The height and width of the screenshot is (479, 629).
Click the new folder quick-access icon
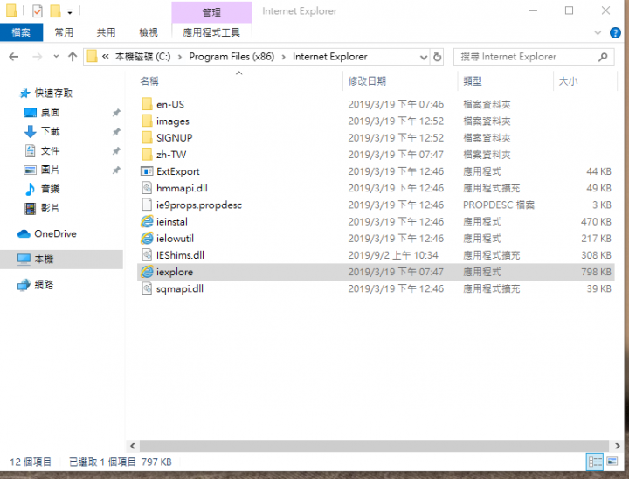[x=55, y=10]
